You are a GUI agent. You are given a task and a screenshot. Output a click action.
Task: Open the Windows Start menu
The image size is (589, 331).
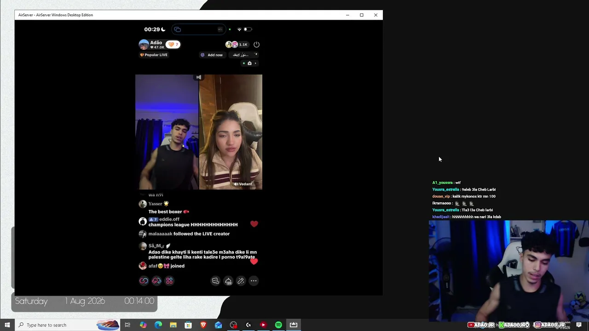[x=7, y=325]
